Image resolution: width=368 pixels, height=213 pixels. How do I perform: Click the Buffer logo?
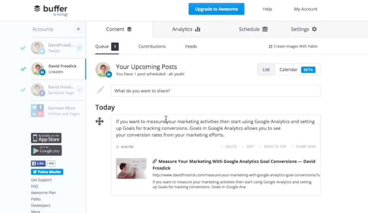pos(51,9)
